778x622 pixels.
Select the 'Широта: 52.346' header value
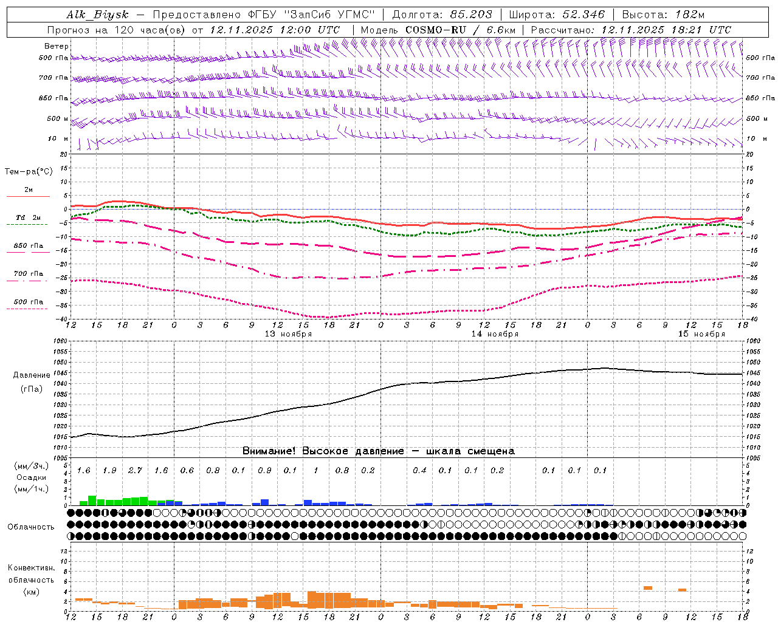click(x=557, y=15)
